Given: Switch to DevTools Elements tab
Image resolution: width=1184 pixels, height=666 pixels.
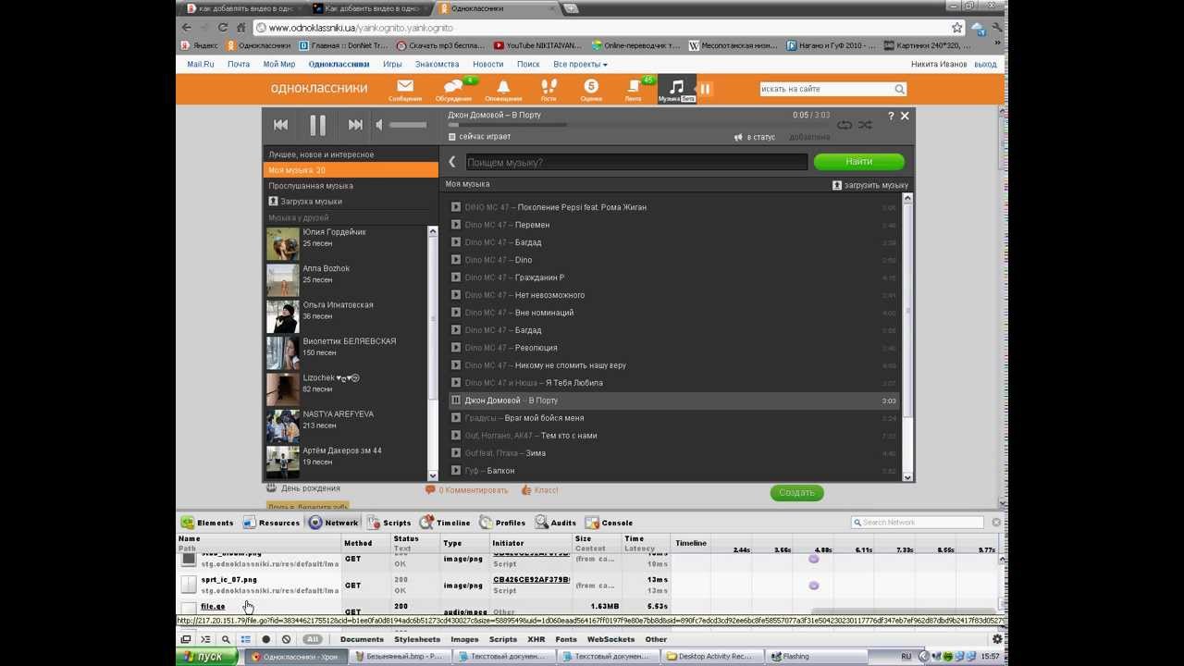Looking at the screenshot, I should [x=207, y=523].
